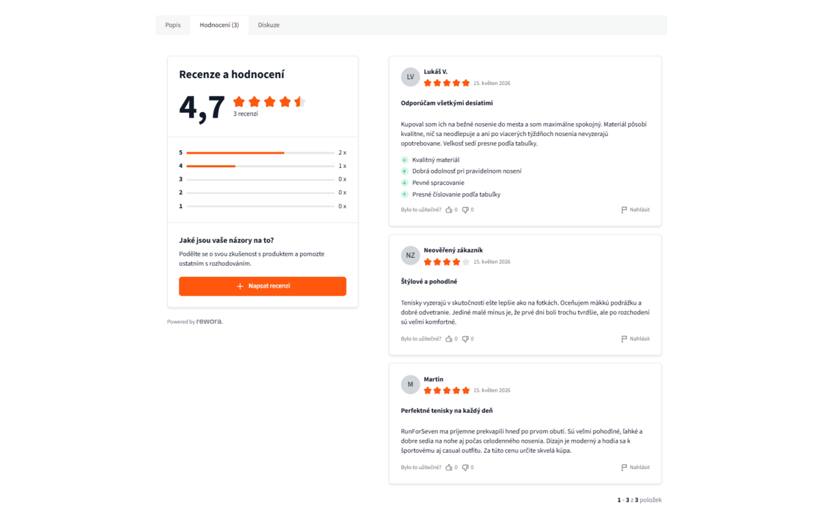Open the Diskuze tab
This screenshot has height=510, width=816.
coord(269,25)
